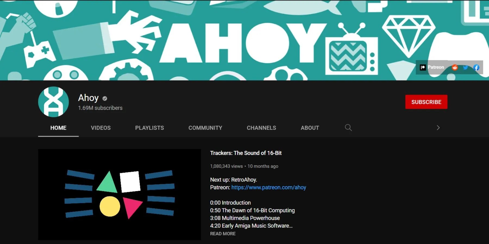The height and width of the screenshot is (244, 489).
Task: Open the Facebook link in the banner
Action: 476,67
